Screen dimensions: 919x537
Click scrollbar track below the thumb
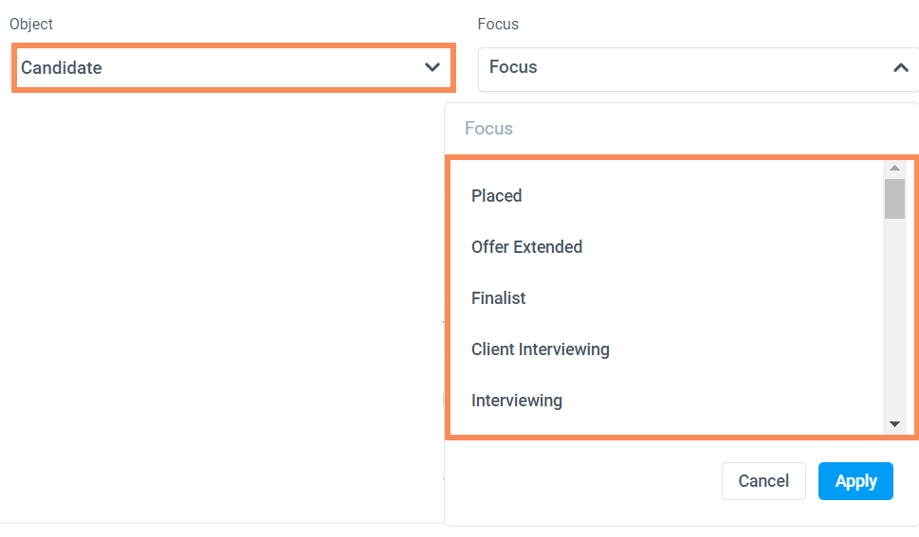(894, 322)
